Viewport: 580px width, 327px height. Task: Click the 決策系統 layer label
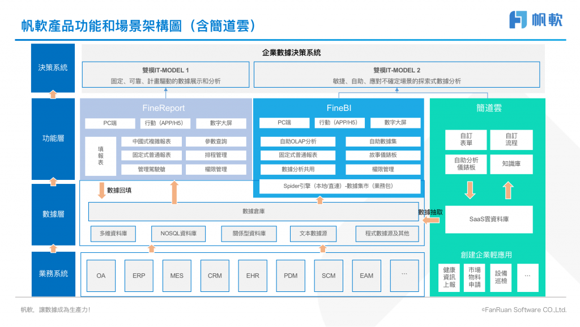click(x=53, y=68)
